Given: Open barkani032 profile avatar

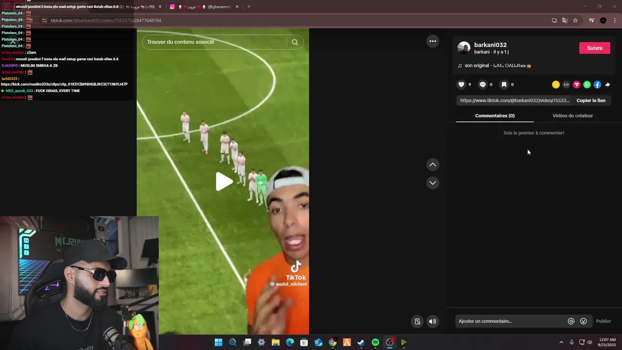Looking at the screenshot, I should click(x=464, y=48).
